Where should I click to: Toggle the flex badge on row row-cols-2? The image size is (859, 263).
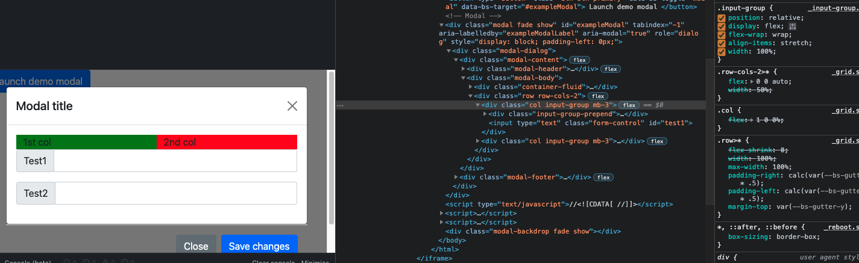(598, 96)
